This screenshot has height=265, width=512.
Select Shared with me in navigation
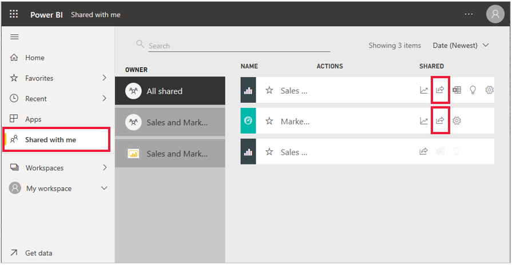pos(57,139)
